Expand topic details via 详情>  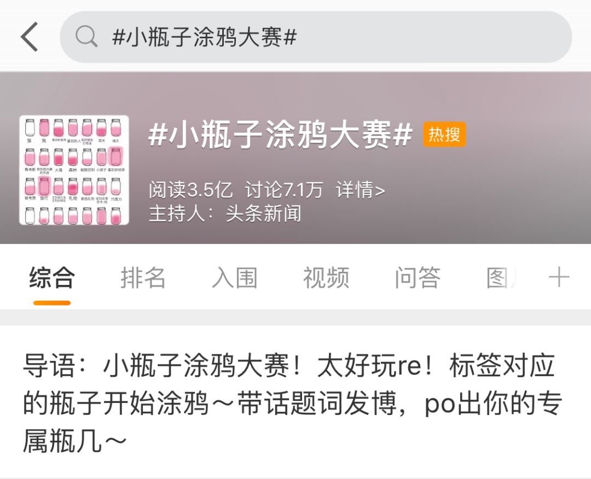[x=360, y=190]
